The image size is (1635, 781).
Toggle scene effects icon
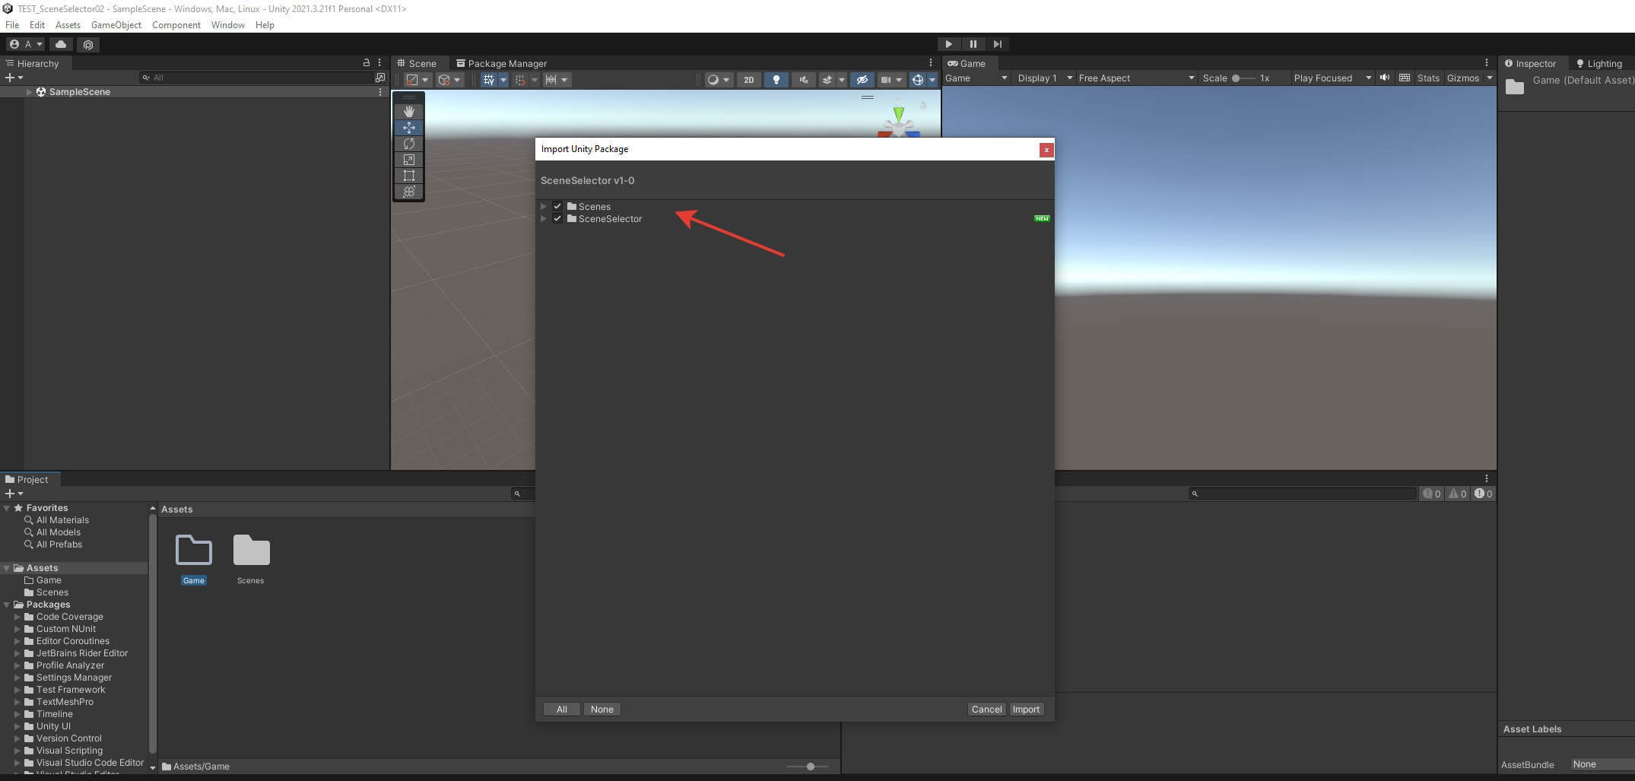point(828,80)
